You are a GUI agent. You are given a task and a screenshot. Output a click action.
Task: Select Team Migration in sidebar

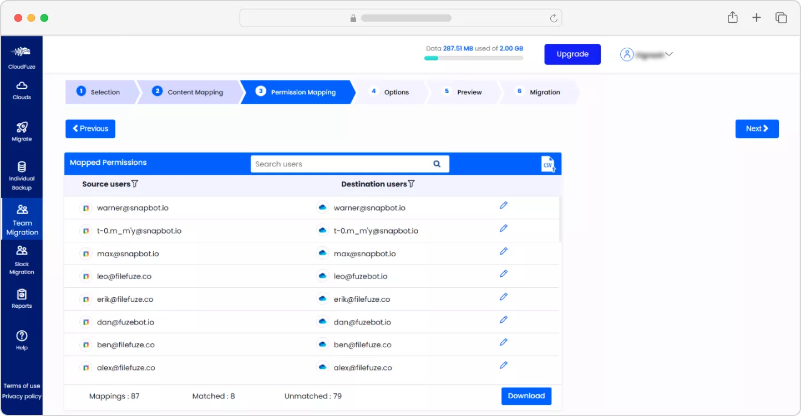coord(22,220)
